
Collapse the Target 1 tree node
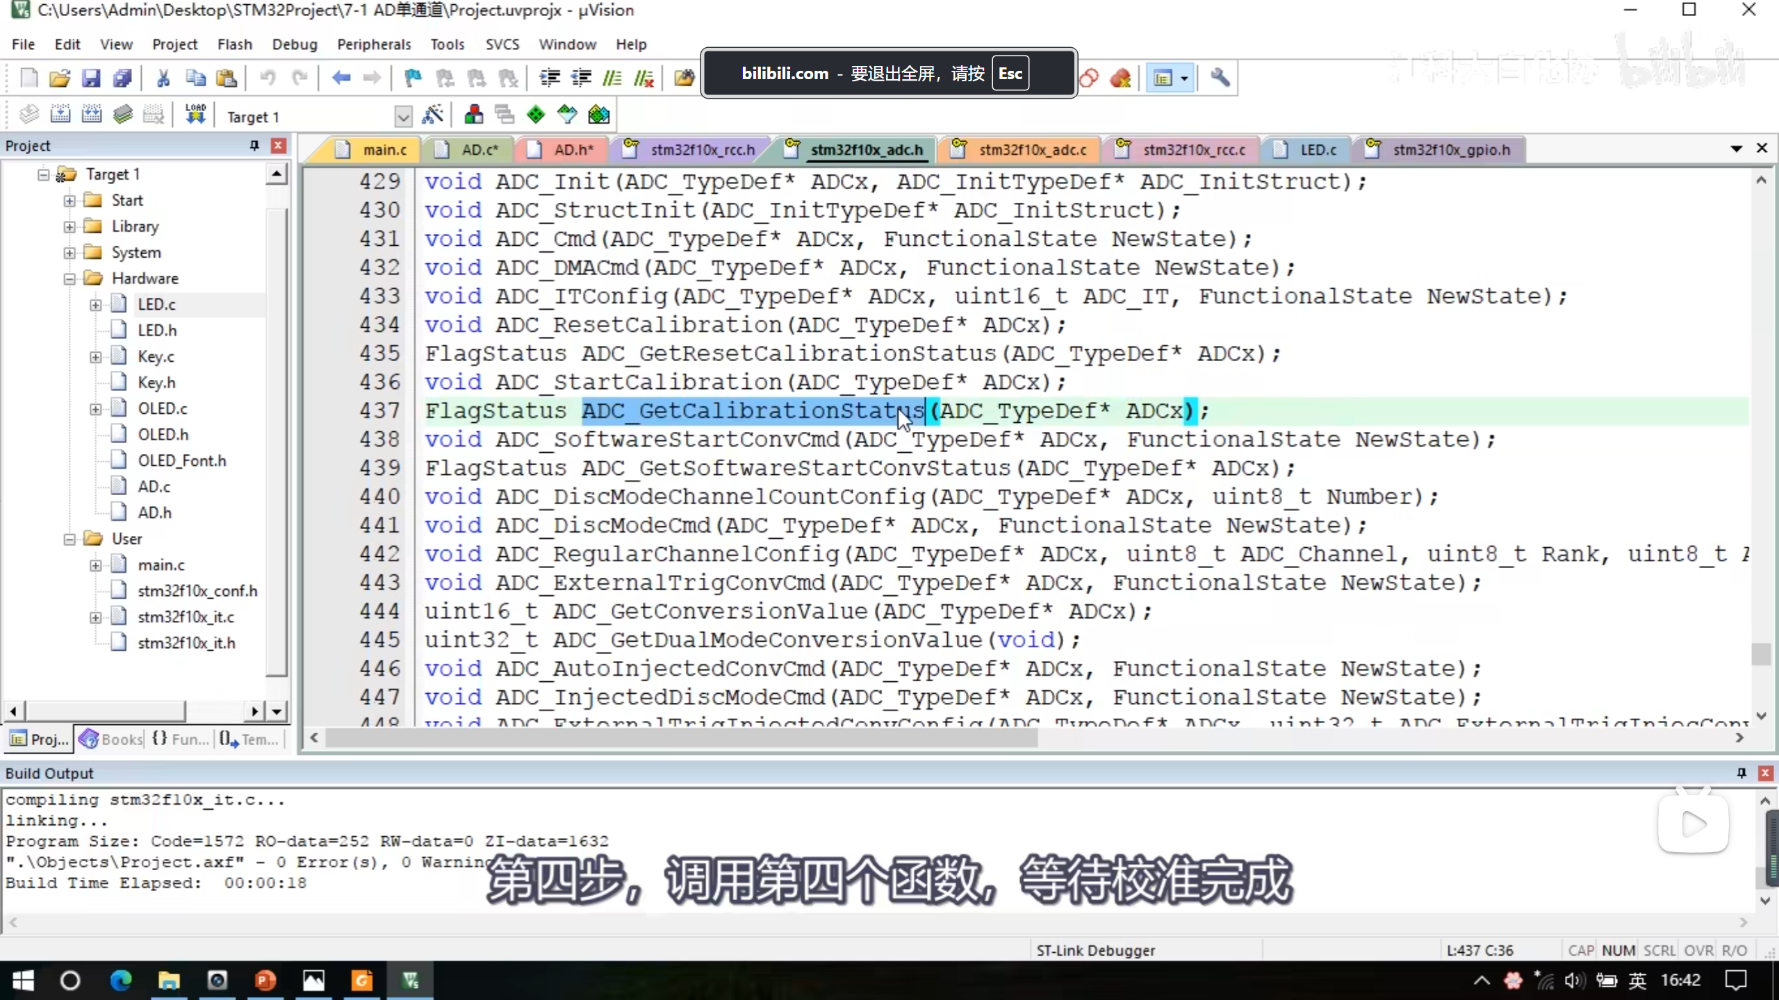44,174
